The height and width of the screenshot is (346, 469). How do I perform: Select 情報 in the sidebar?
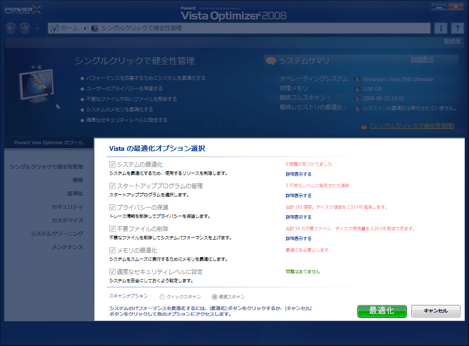point(78,180)
